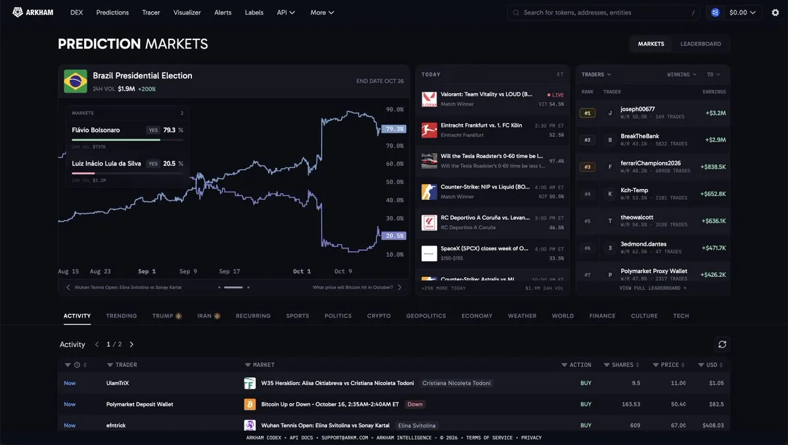The height and width of the screenshot is (445, 788).
Task: Click the Trader column filter icon
Action: pyautogui.click(x=110, y=365)
